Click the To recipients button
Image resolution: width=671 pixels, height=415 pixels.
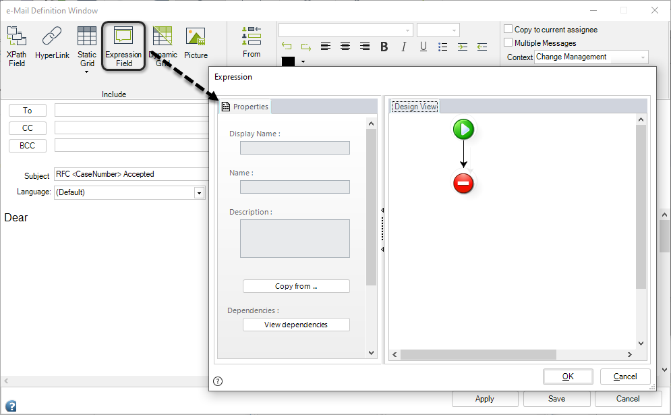(28, 111)
